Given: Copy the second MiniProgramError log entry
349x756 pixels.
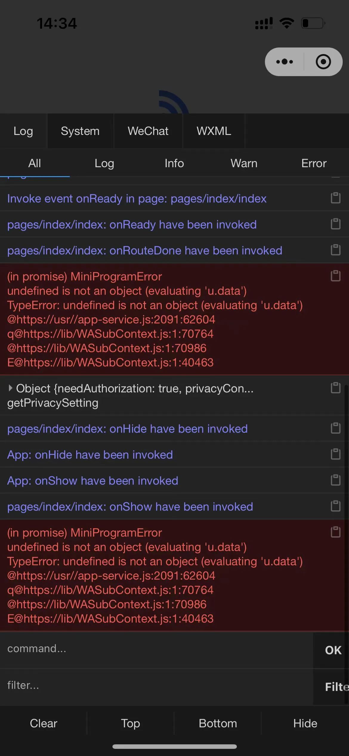Looking at the screenshot, I should [x=336, y=532].
